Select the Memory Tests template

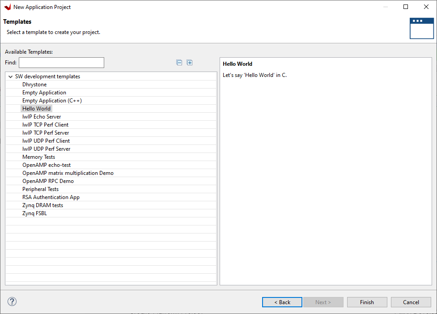pos(39,157)
